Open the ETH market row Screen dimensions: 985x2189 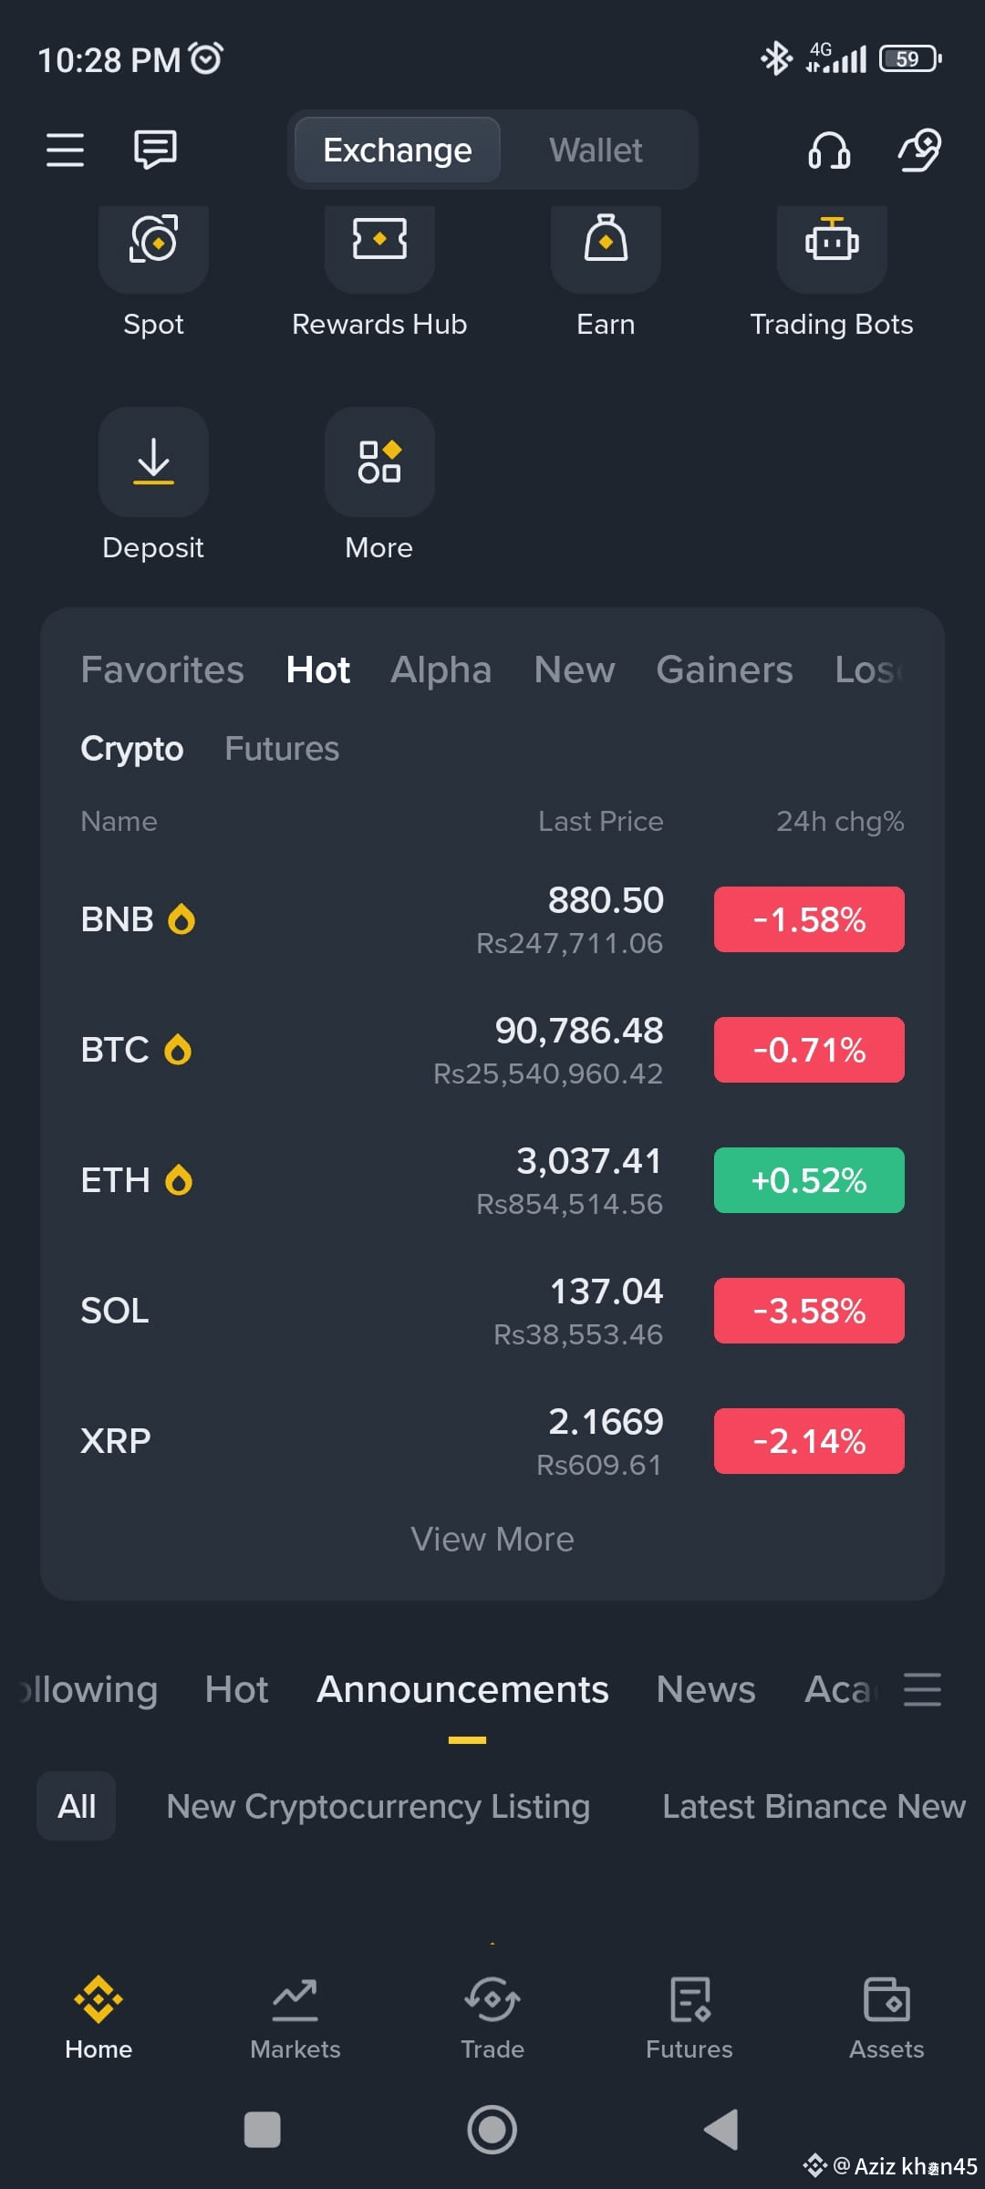click(x=493, y=1180)
